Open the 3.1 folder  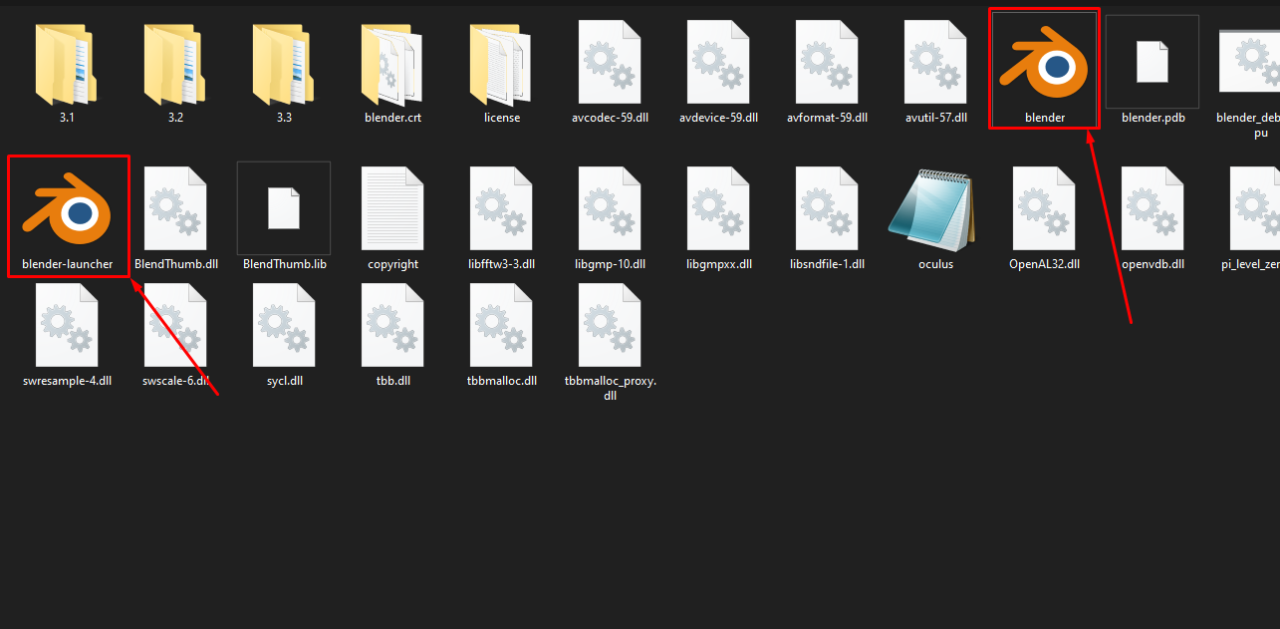(x=68, y=65)
